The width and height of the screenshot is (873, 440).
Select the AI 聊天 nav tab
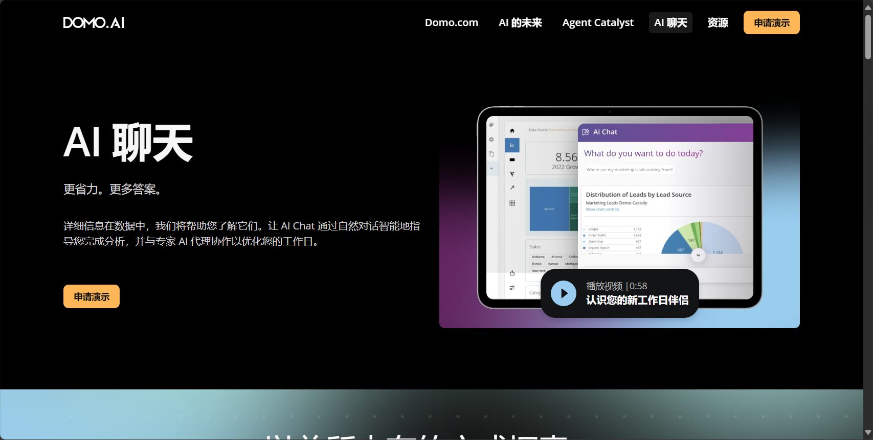(670, 22)
